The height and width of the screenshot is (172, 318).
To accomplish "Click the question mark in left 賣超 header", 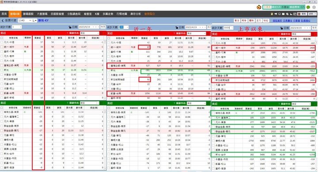I will [x=67, y=103].
